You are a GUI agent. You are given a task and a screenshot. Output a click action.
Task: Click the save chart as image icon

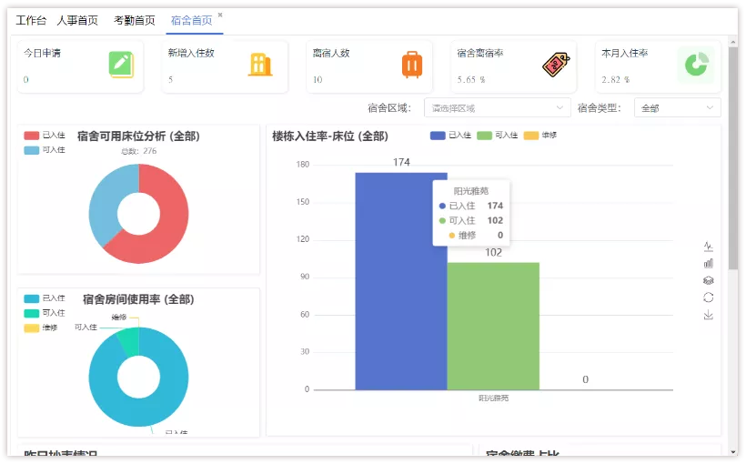coord(709,315)
